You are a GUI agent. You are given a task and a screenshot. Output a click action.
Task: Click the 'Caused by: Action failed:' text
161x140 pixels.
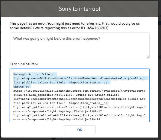[x=97, y=95]
